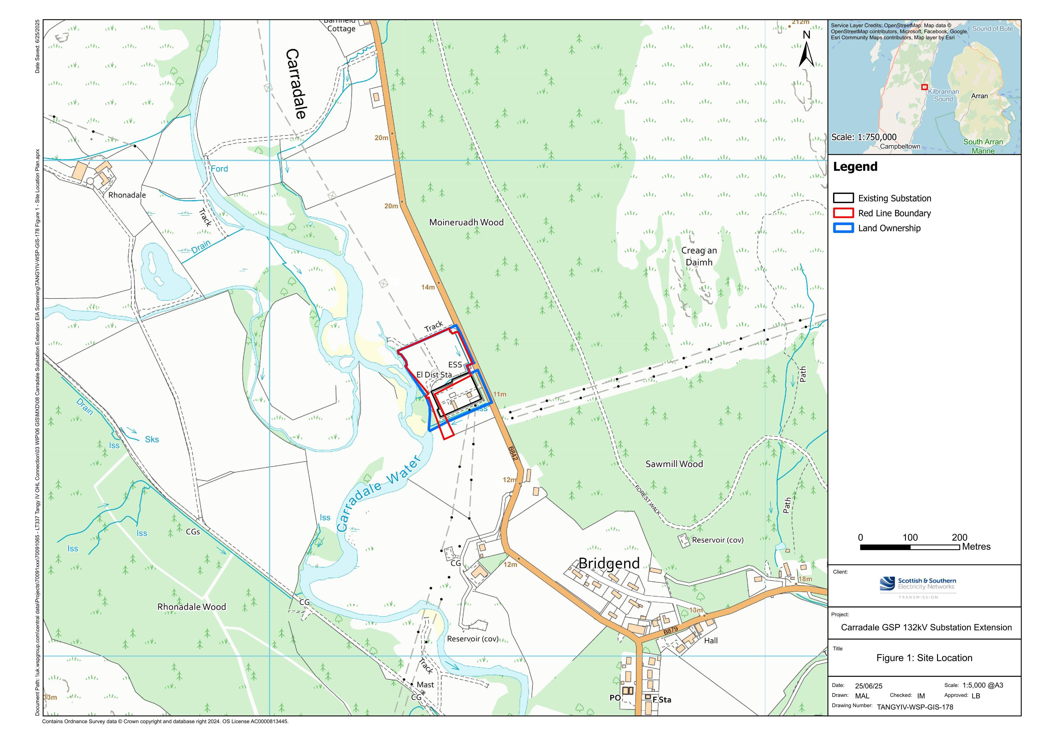Click the 'Rhonadale' farm label
1041x736 pixels.
[x=127, y=195]
